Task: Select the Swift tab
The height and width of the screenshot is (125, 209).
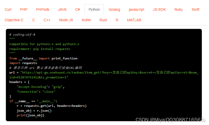Action: tap(195, 9)
